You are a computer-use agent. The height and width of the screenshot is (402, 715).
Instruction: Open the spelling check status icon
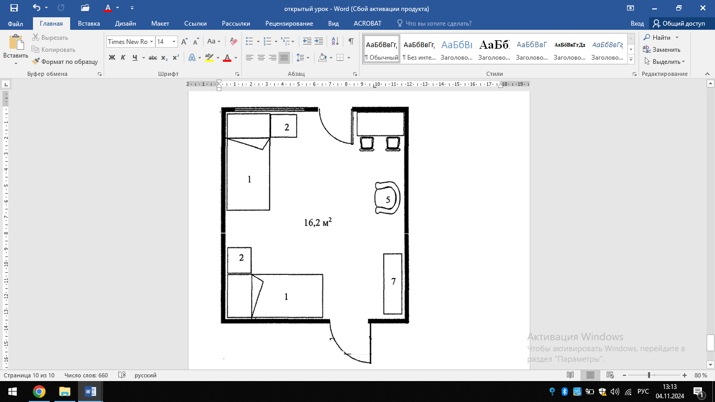[x=122, y=375]
